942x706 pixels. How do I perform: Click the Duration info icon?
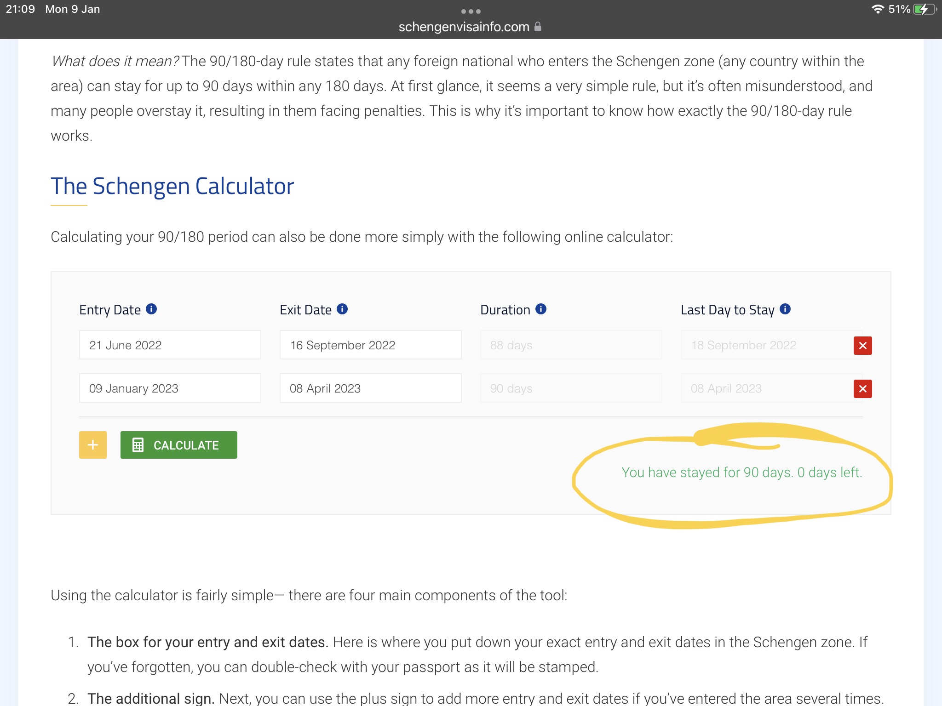(541, 309)
